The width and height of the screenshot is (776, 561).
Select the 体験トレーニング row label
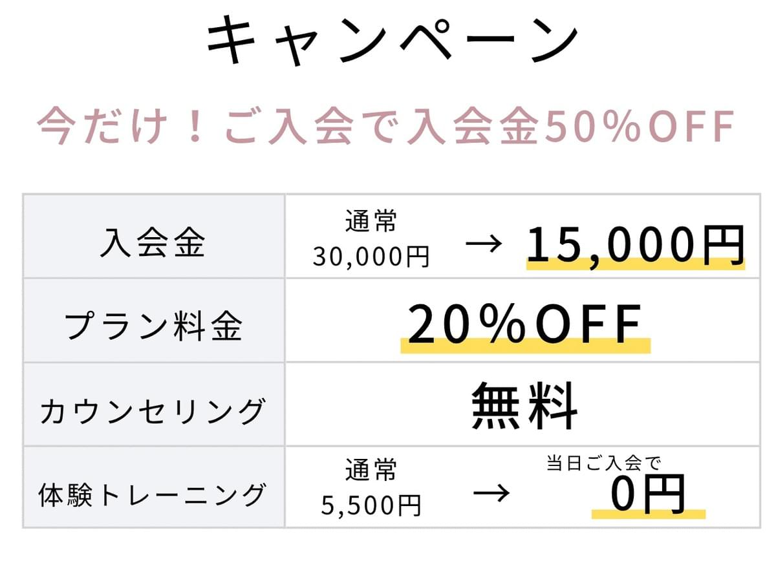pos(153,494)
